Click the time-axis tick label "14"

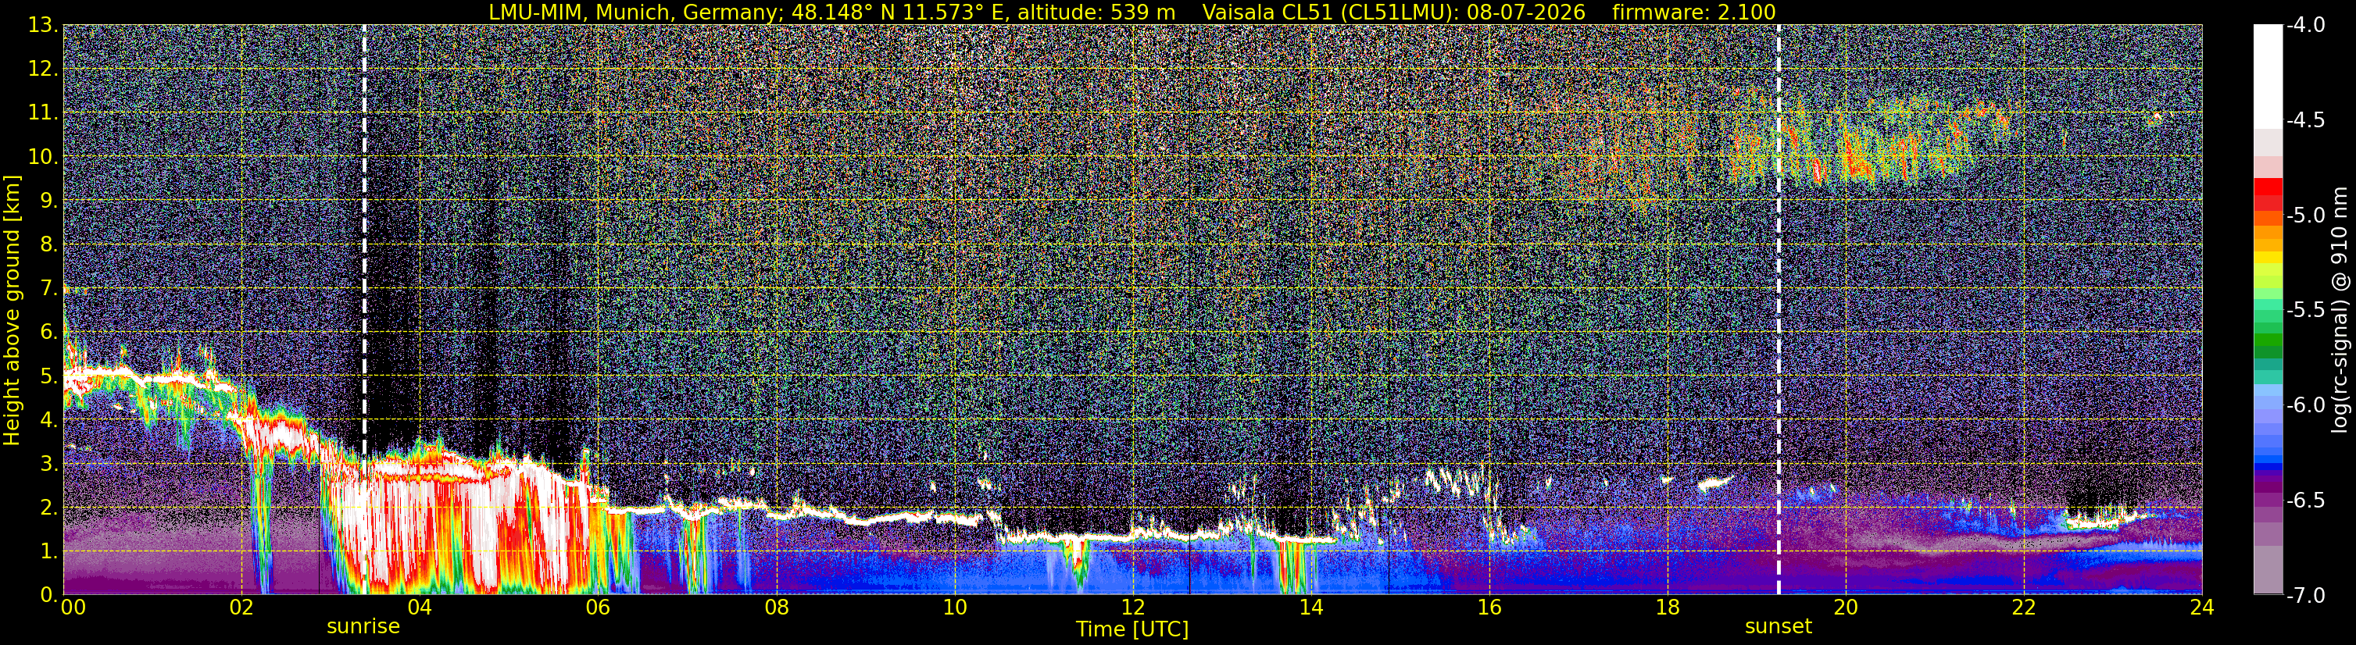[1310, 608]
